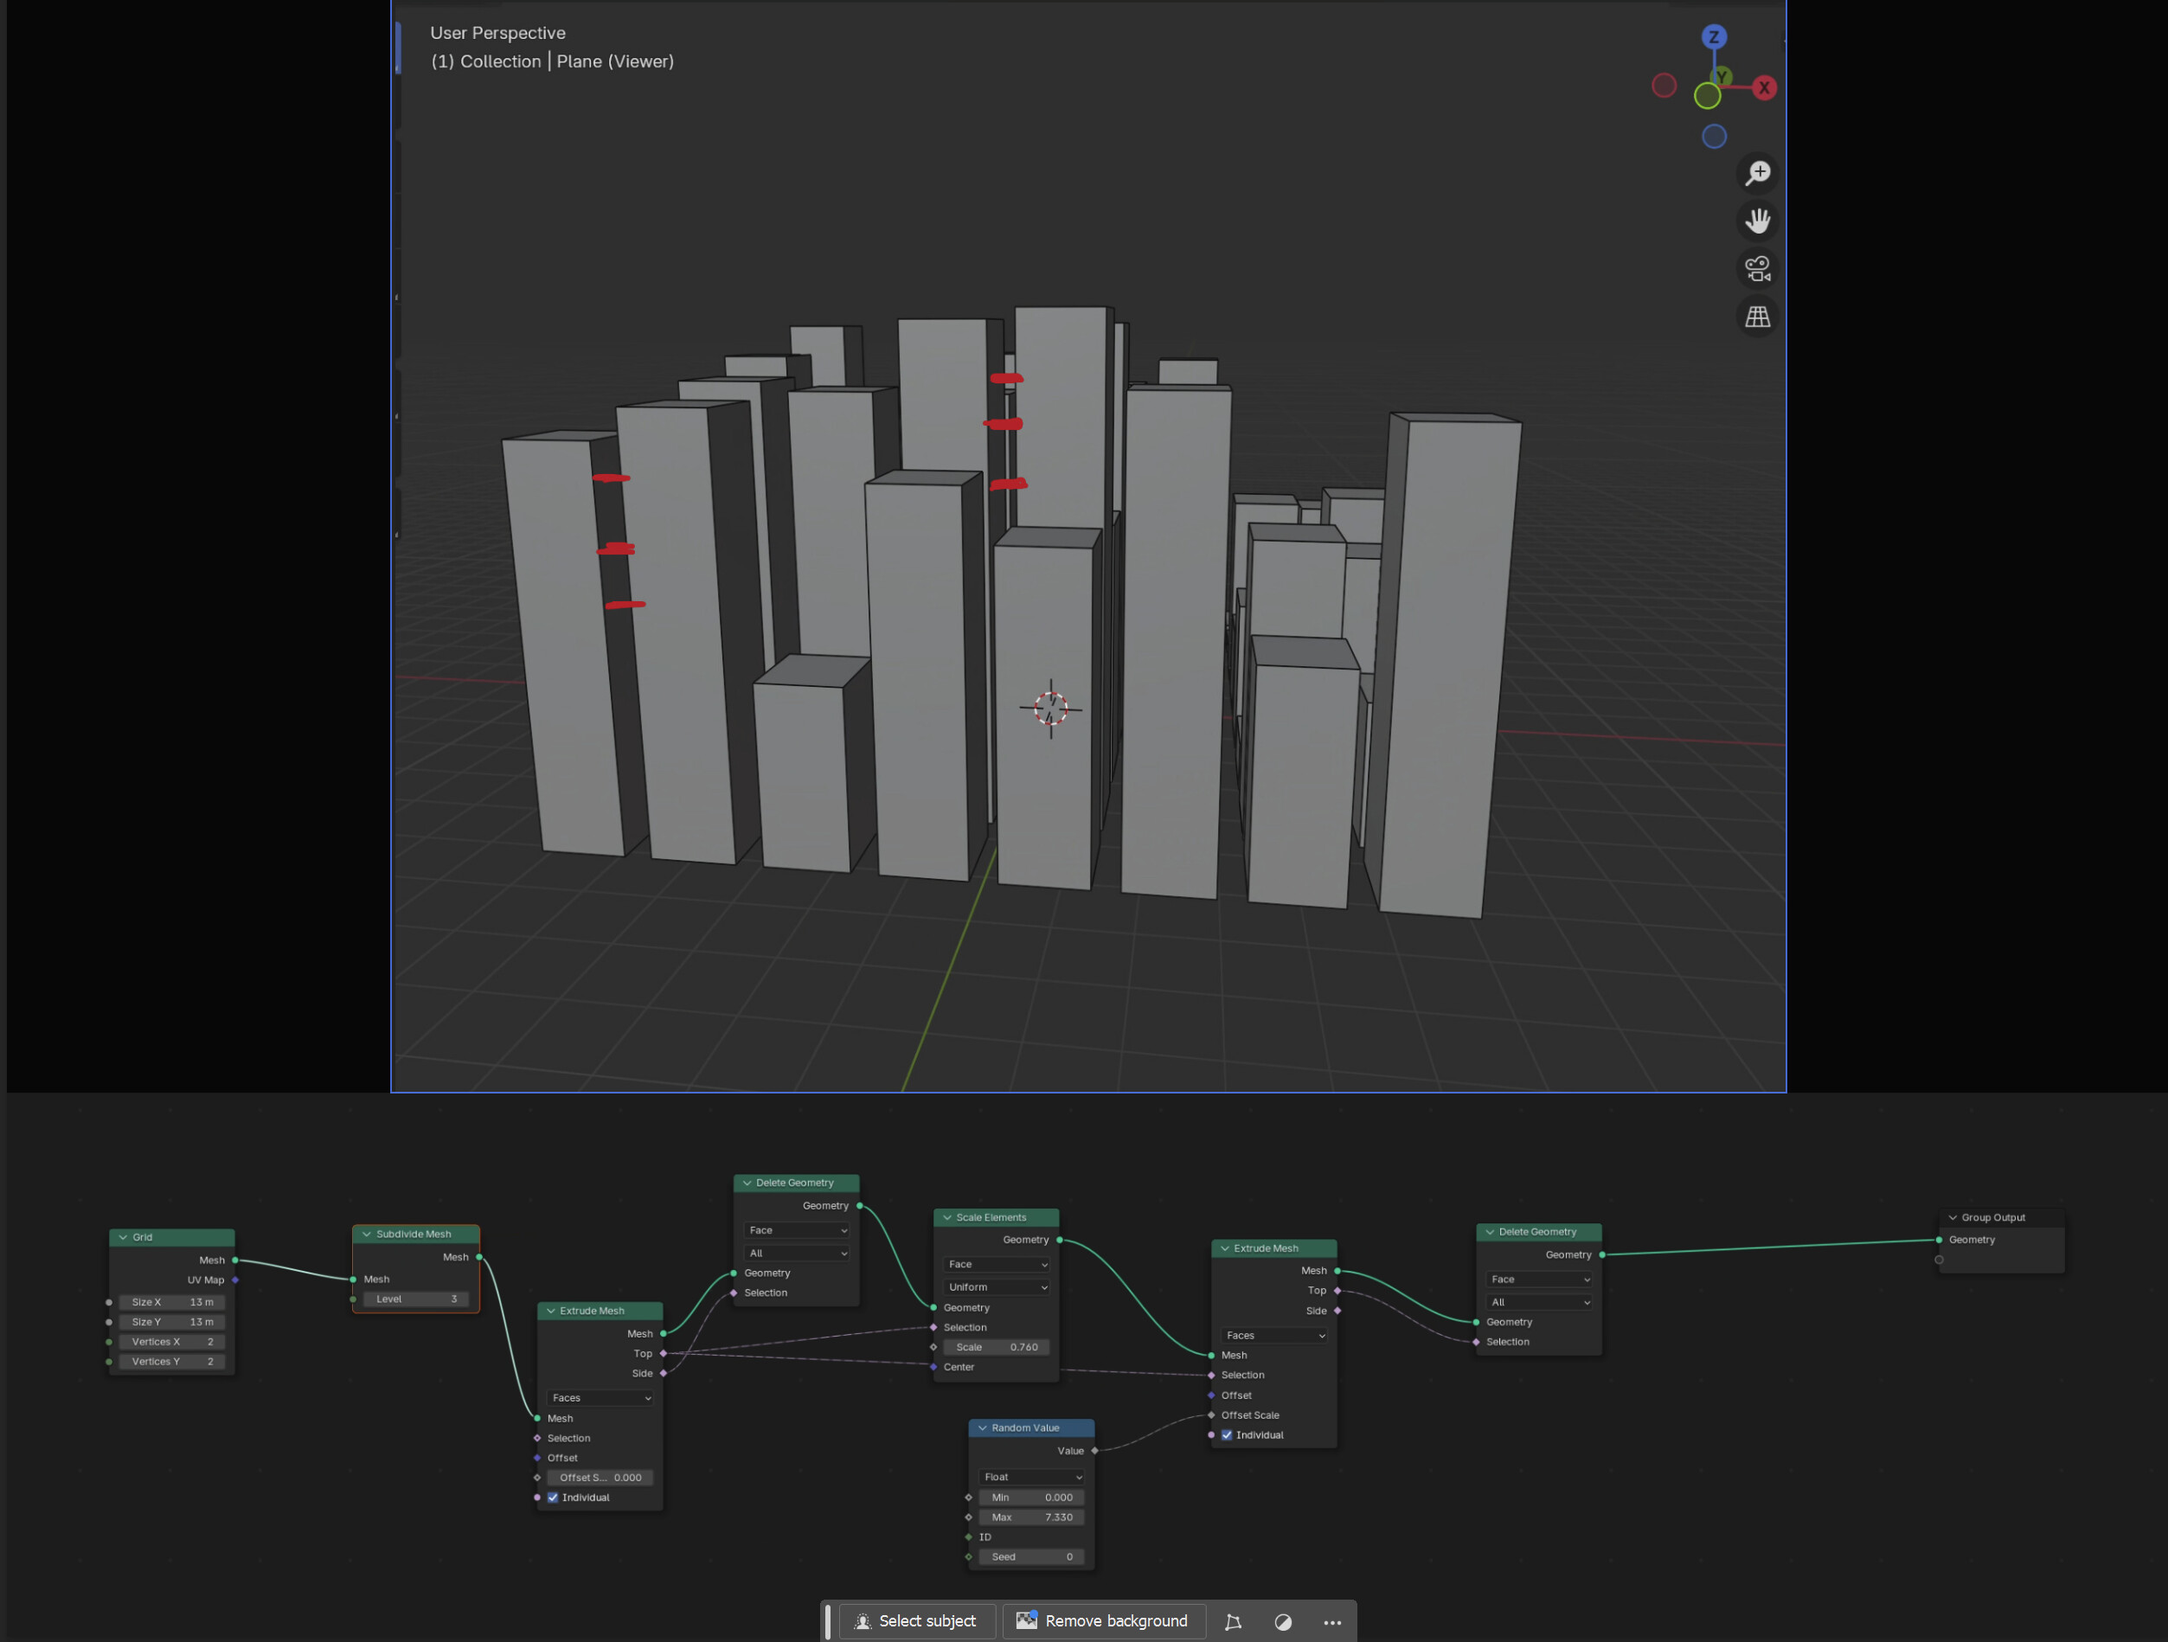Click the viewport zoom magnifier icon
The image size is (2168, 1642).
click(x=1758, y=174)
